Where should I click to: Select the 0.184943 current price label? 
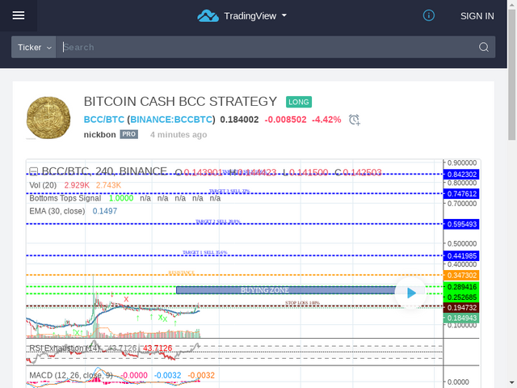point(461,318)
